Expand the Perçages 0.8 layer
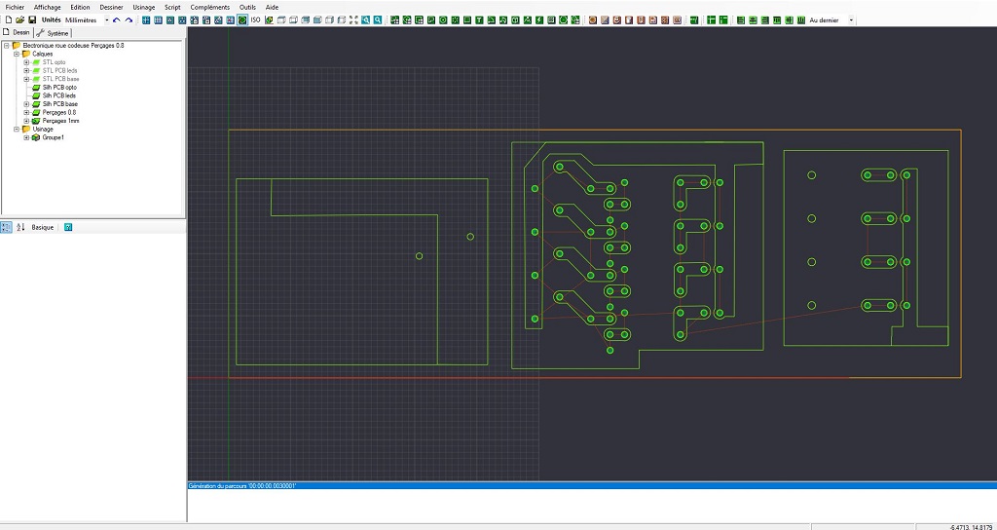 pyautogui.click(x=27, y=112)
